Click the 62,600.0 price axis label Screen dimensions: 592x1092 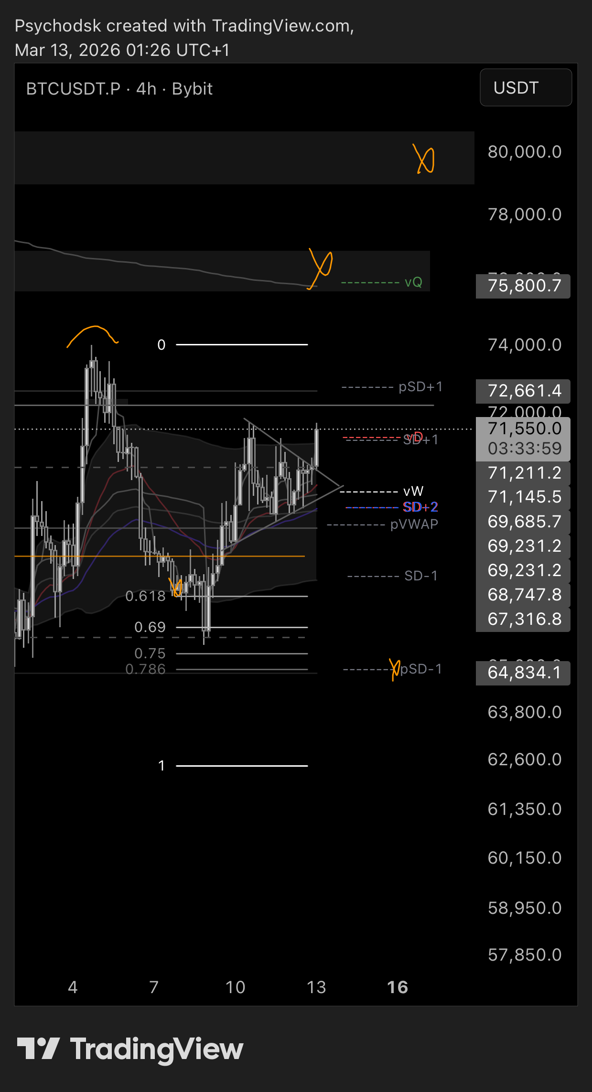tap(525, 760)
